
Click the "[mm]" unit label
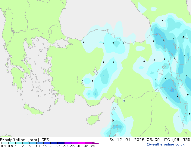33,140
